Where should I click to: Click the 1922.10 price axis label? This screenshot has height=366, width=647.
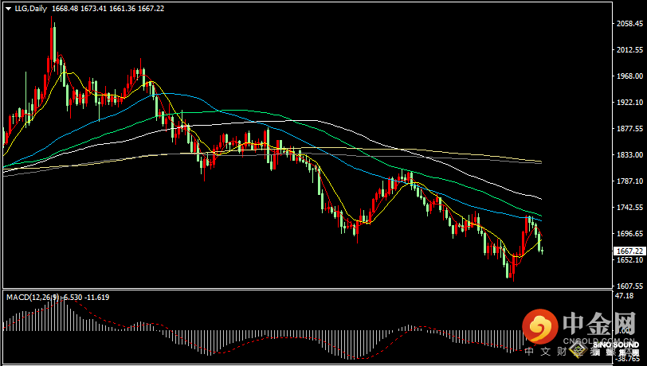pos(629,103)
